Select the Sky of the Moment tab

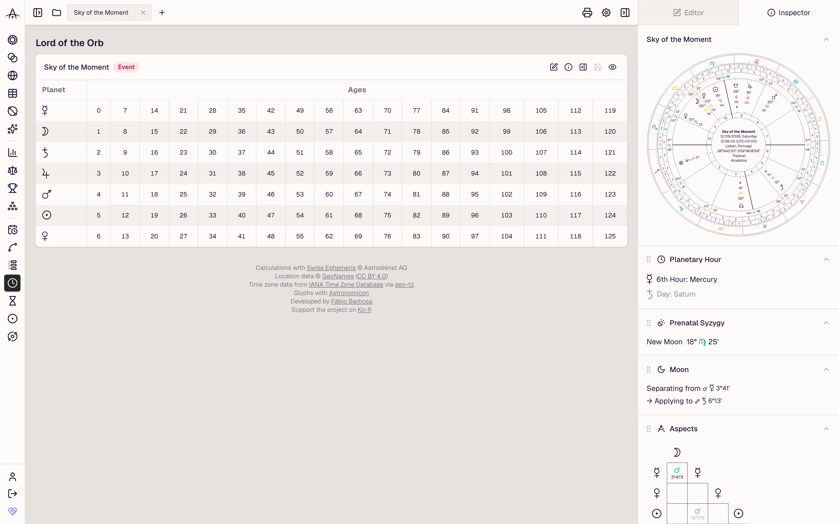[101, 13]
